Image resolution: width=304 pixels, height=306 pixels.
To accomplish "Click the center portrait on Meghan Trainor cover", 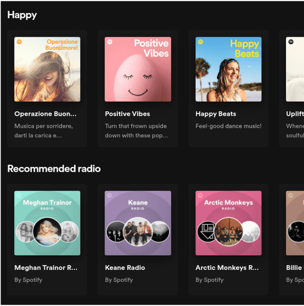I will (x=47, y=231).
